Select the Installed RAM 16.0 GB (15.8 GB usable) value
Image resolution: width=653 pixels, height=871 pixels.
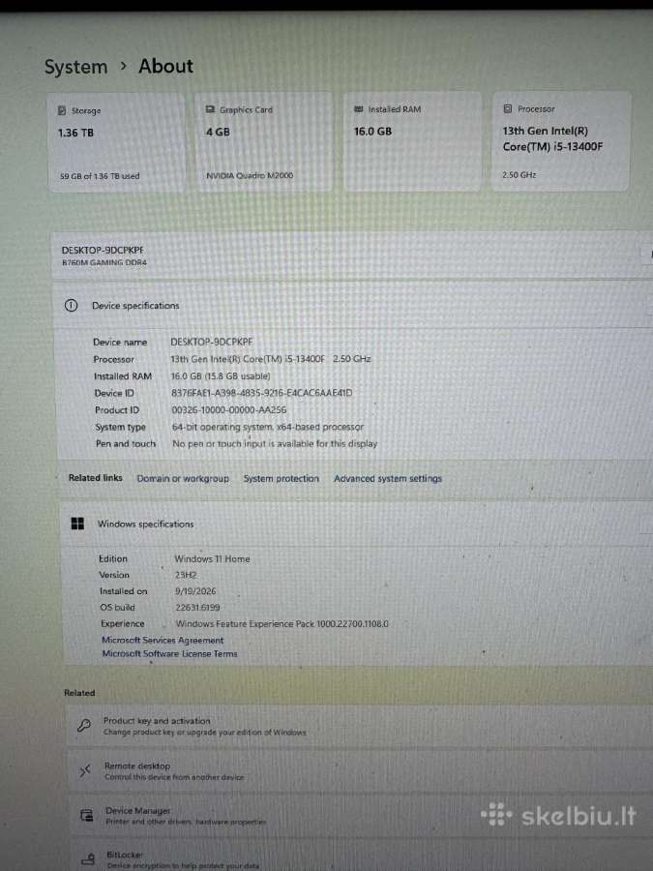click(221, 376)
